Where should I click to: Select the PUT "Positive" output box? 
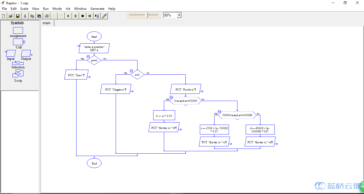click(x=186, y=89)
